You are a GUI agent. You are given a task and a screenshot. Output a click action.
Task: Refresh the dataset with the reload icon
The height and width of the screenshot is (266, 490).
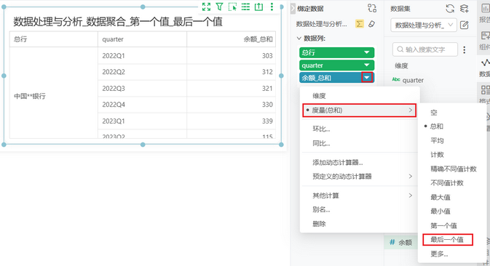[450, 9]
